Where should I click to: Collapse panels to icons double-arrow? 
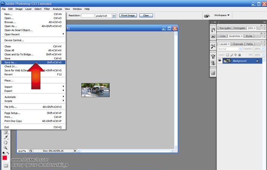point(264,22)
